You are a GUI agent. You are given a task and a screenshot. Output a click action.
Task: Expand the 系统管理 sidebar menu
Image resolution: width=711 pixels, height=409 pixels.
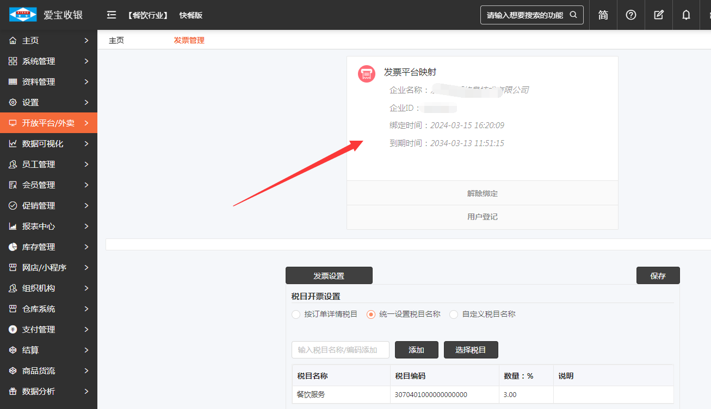point(48,61)
